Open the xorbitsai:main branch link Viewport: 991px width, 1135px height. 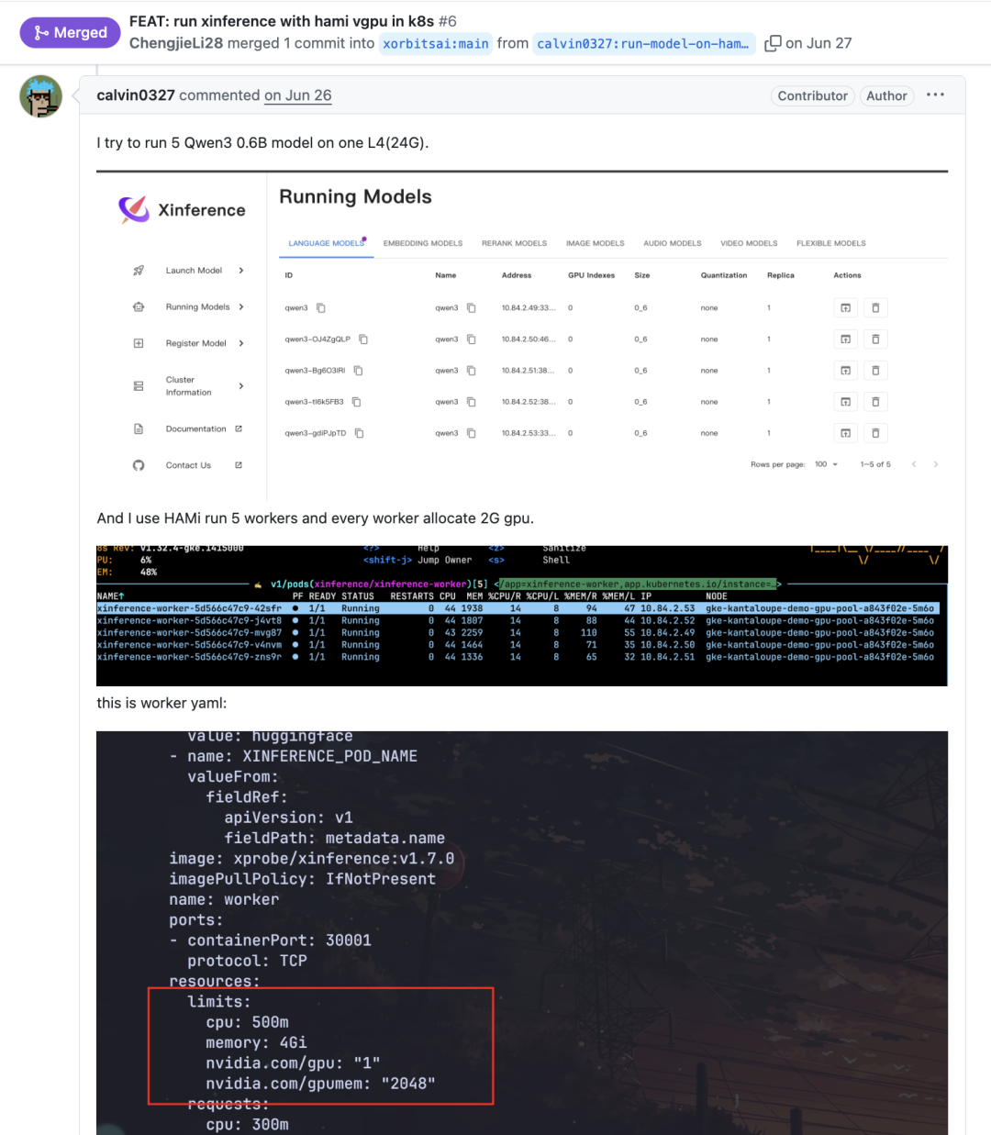coord(436,43)
